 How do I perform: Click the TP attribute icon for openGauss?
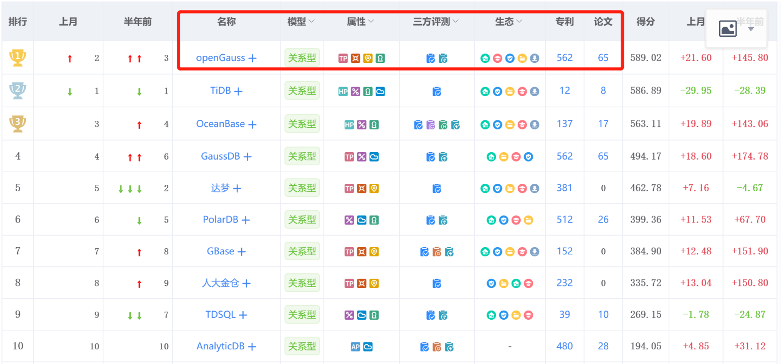point(343,58)
